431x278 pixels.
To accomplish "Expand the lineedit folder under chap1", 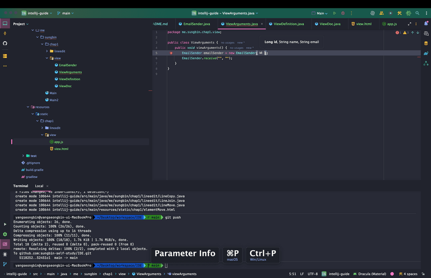I will [47, 51].
